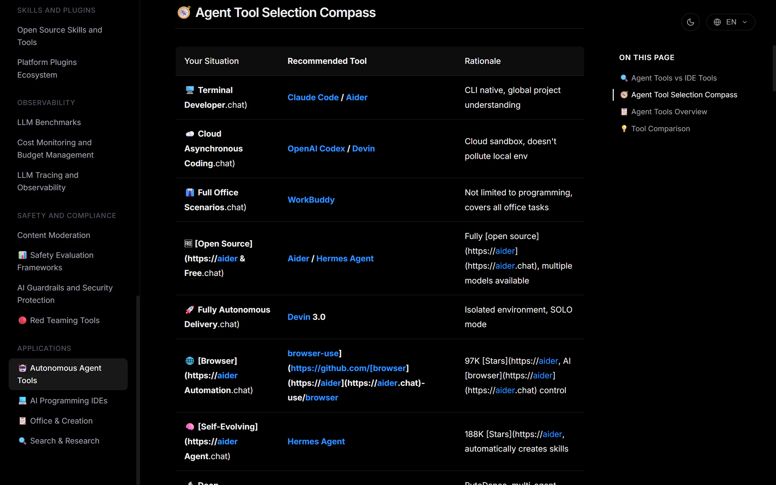776x485 pixels.
Task: Click the Aider link beside Hermes Agent
Action: click(x=298, y=259)
